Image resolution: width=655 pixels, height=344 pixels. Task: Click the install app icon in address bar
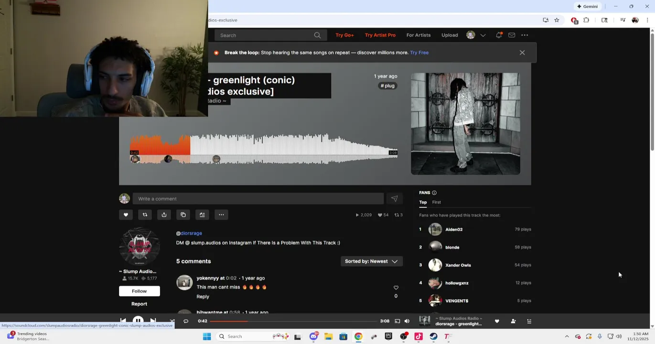point(546,20)
